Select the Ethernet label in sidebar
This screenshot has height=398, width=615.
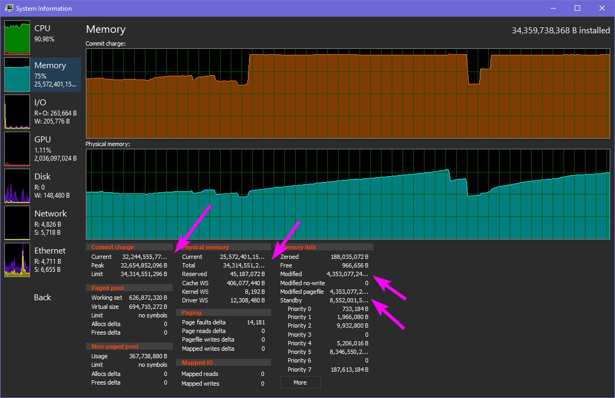(50, 250)
